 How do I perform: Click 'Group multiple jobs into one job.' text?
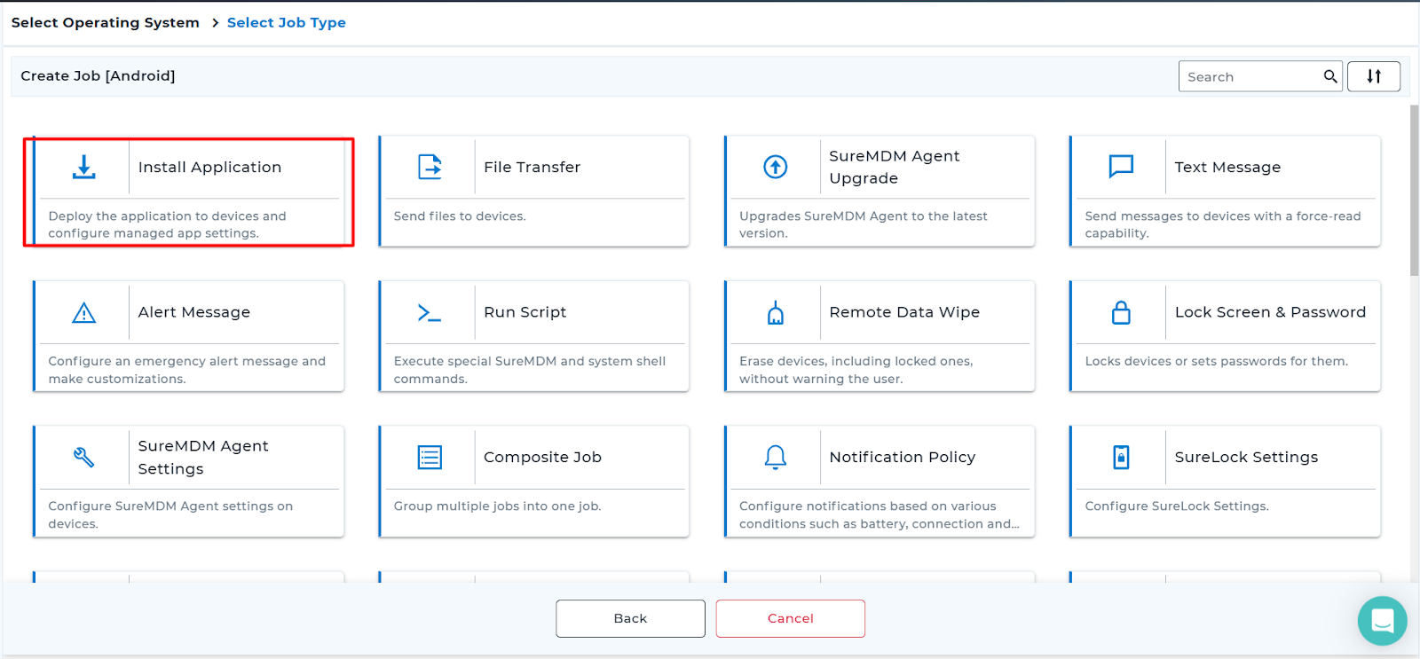click(497, 506)
